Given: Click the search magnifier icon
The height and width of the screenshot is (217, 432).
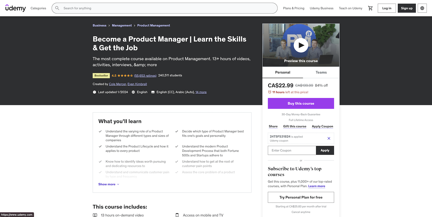Looking at the screenshot, I should tap(57, 8).
